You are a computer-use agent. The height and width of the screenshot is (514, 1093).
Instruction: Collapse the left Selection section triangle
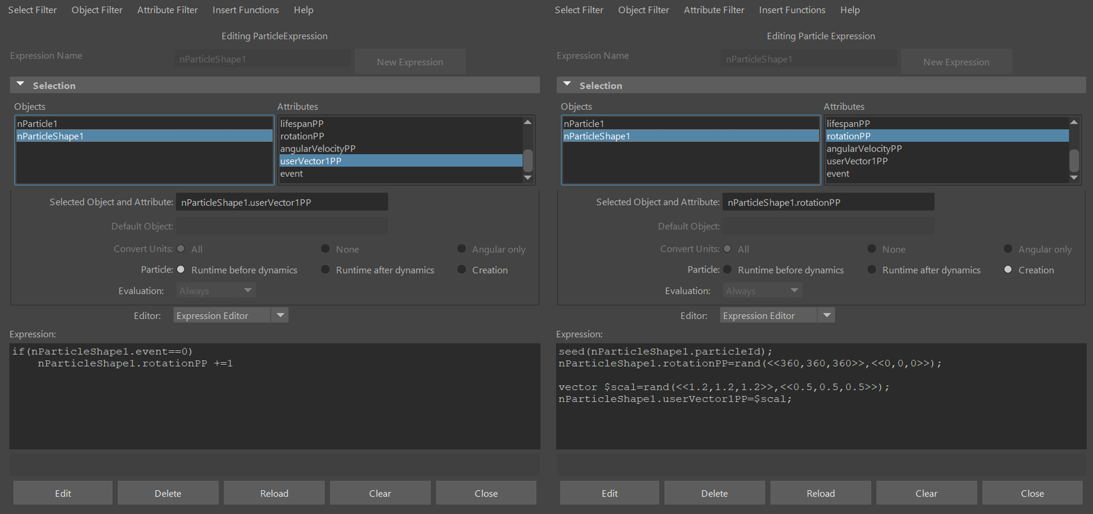point(20,84)
